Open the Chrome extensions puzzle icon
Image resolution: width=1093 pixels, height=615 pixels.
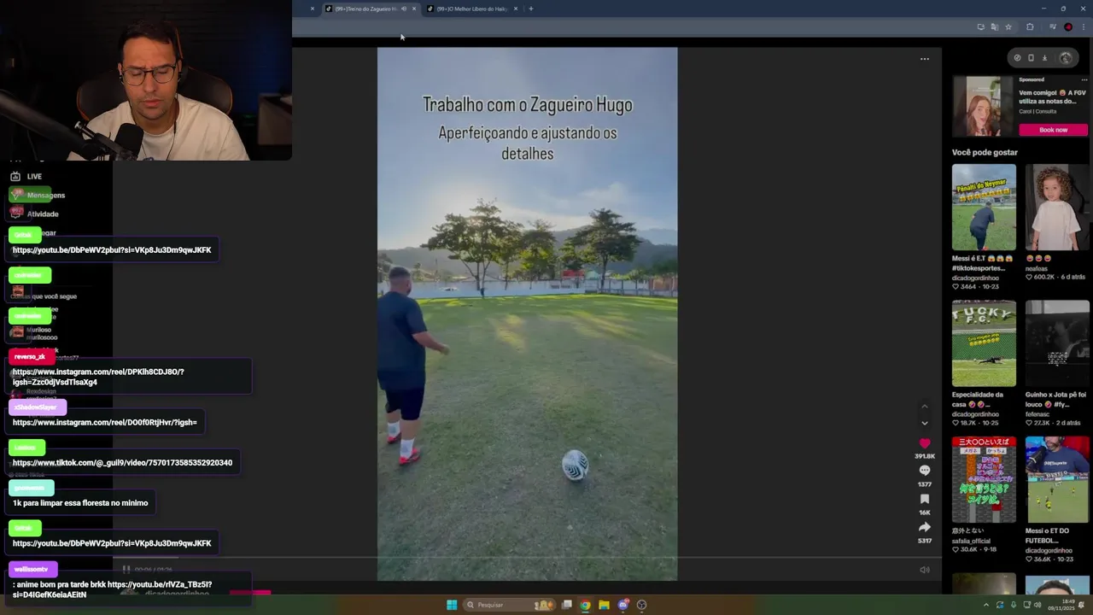click(x=1030, y=27)
